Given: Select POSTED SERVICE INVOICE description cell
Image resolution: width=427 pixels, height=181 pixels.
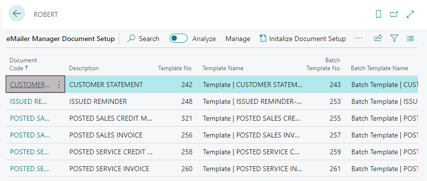Looking at the screenshot, I should pos(109,169).
